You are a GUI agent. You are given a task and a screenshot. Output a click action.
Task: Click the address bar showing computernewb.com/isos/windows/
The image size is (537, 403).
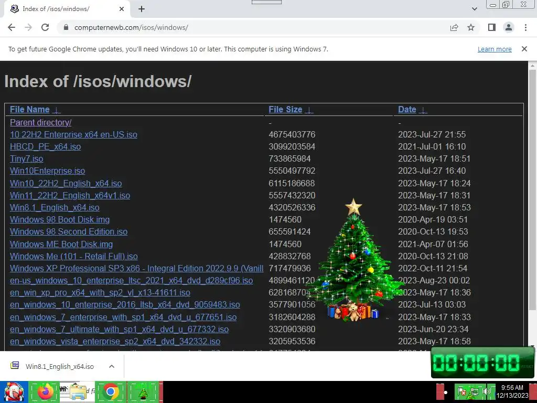253,27
